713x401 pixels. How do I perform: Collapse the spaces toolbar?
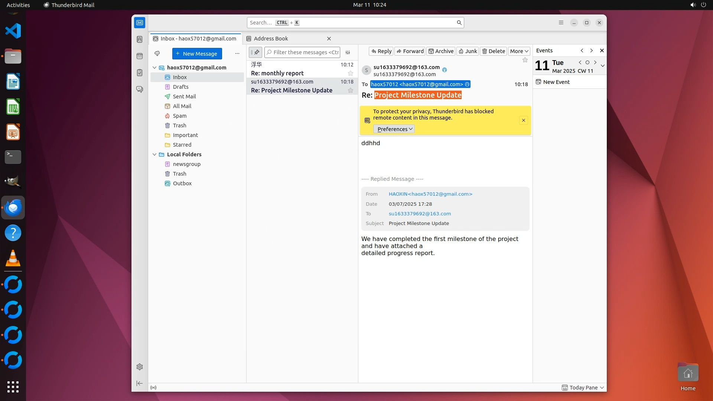140,383
